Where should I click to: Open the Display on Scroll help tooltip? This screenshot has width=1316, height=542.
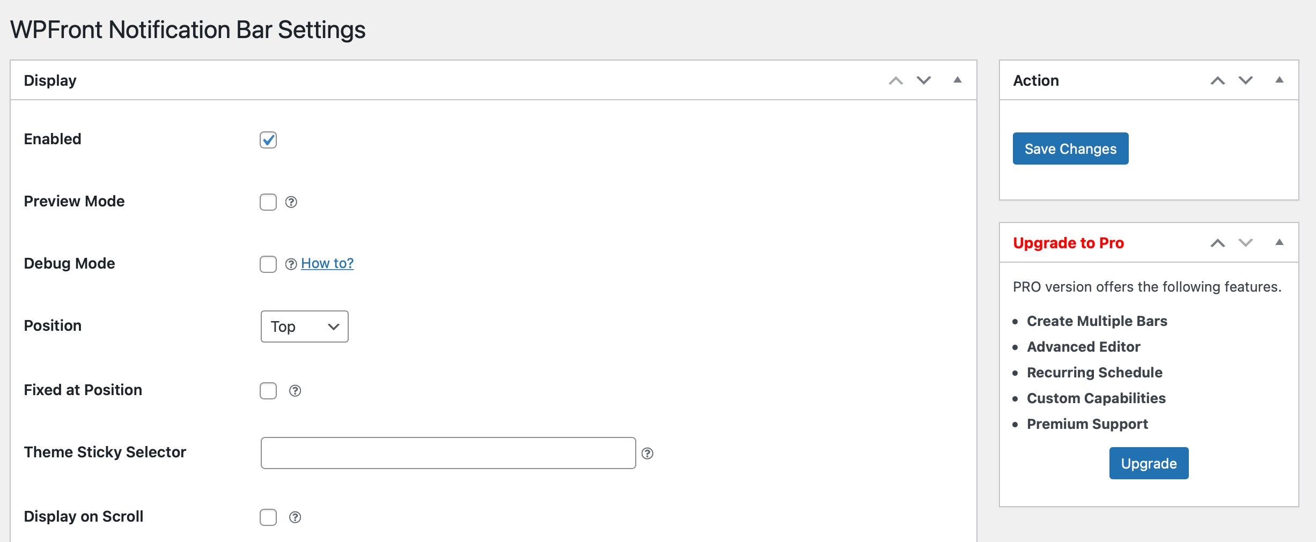295,517
